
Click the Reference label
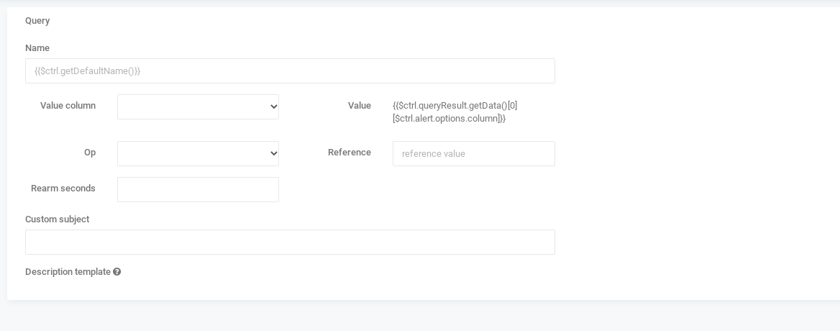pyautogui.click(x=350, y=153)
